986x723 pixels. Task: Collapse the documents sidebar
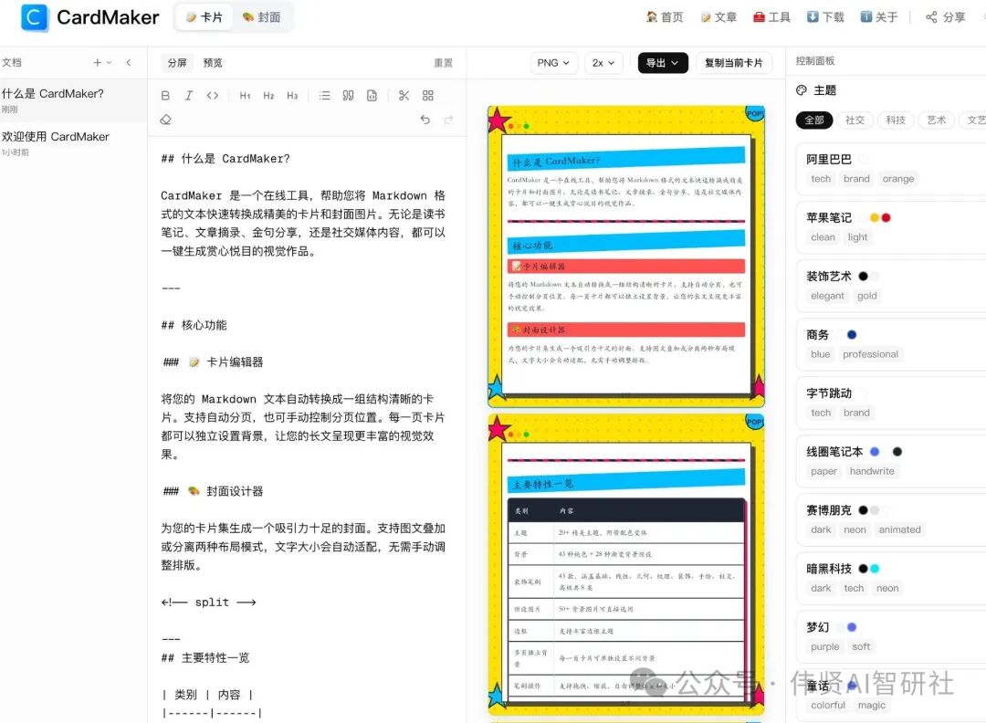[129, 62]
